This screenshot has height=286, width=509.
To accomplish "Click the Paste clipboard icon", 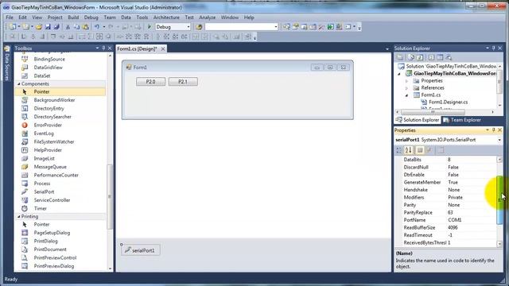I will click(x=86, y=26).
